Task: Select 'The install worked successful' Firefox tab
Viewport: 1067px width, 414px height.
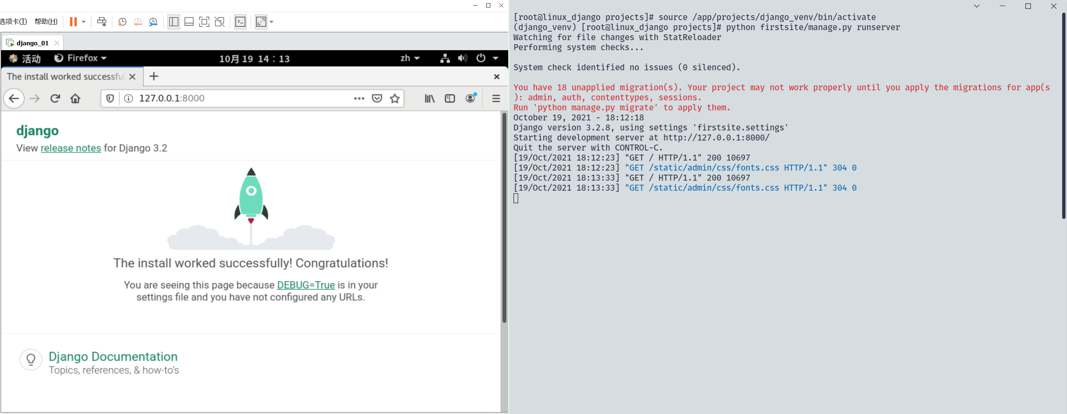Action: [65, 77]
